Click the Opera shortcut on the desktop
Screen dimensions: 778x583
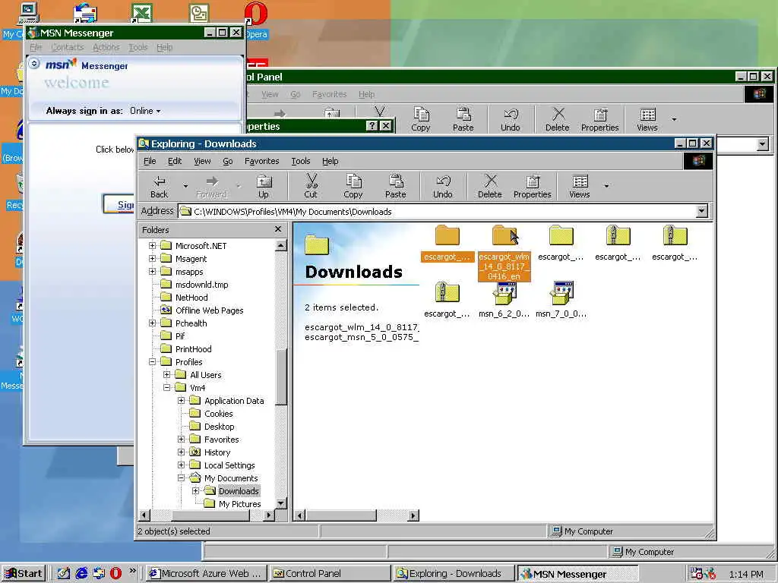click(x=256, y=20)
